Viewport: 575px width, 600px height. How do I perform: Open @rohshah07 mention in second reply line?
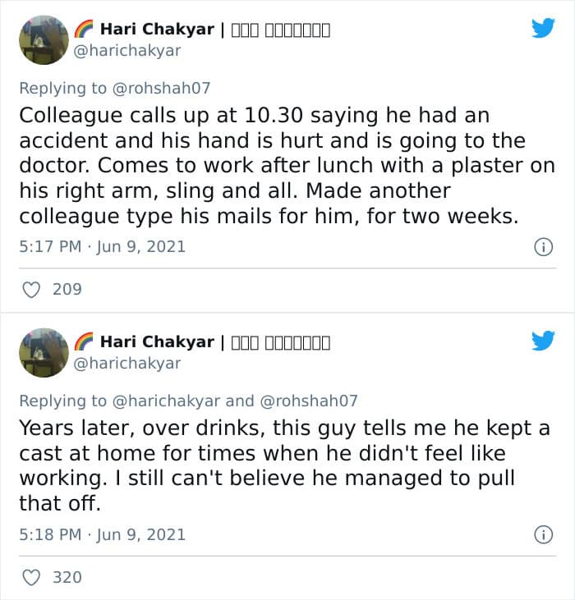(x=309, y=401)
